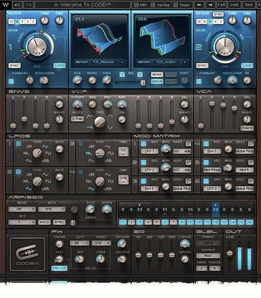Viewport: 261px width, 298px height.
Task: Toggle oscillator 1 Loop button
Action: tap(59, 66)
